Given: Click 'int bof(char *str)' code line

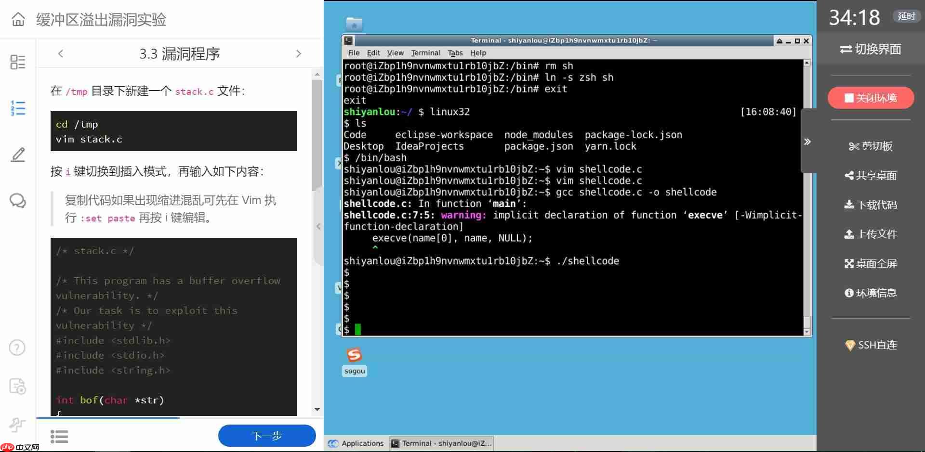Looking at the screenshot, I should (x=110, y=400).
